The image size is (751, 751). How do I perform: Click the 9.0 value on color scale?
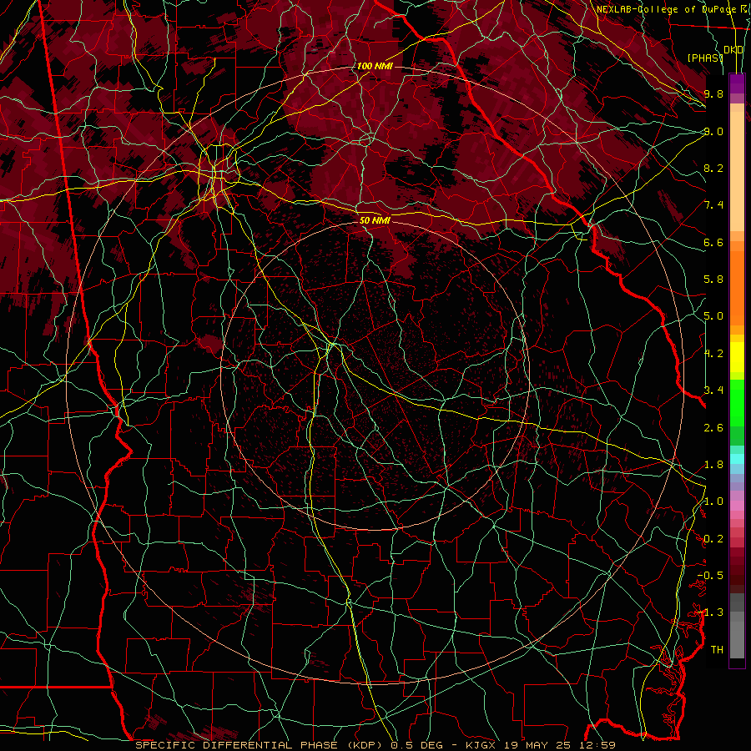(x=713, y=131)
